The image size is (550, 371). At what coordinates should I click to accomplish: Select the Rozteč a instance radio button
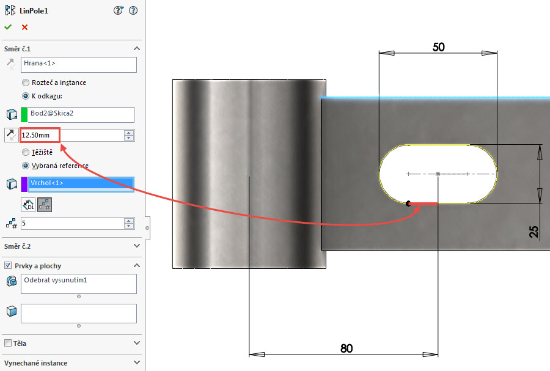[x=25, y=83]
